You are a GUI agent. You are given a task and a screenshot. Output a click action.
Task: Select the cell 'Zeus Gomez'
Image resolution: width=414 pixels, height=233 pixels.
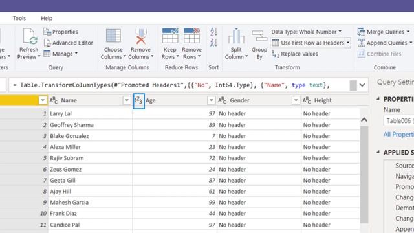(x=91, y=170)
